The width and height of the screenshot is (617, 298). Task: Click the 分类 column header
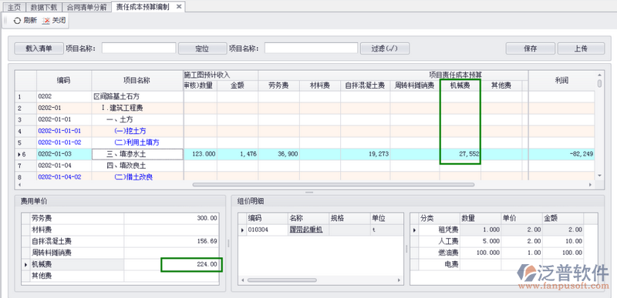click(x=439, y=218)
